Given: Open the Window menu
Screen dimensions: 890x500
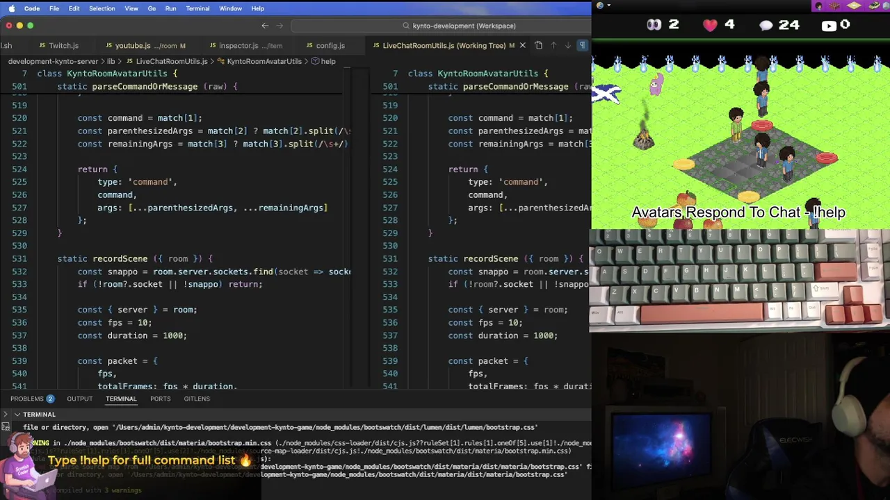Looking at the screenshot, I should [230, 8].
